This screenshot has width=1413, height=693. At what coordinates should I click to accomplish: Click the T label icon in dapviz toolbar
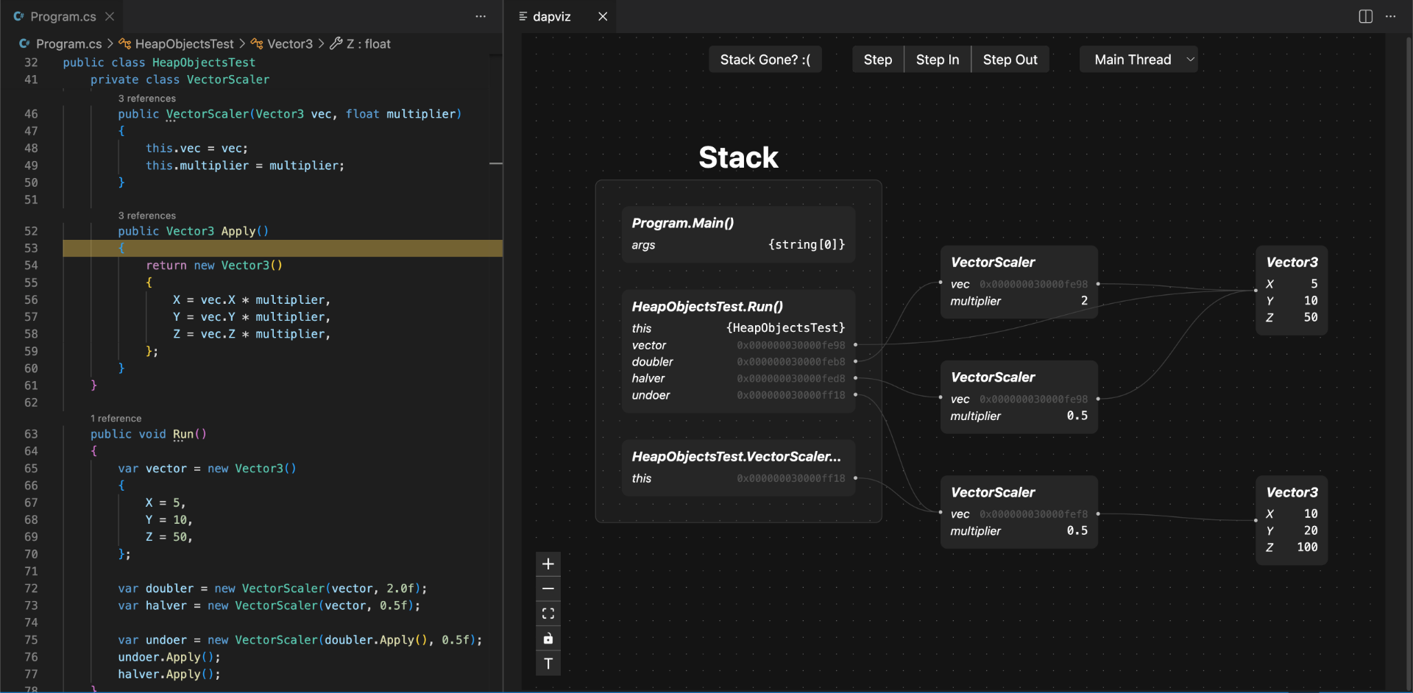[x=548, y=663]
